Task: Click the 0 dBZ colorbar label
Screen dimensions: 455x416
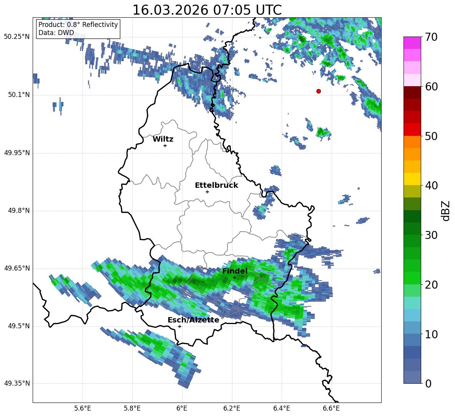Action: click(x=428, y=383)
